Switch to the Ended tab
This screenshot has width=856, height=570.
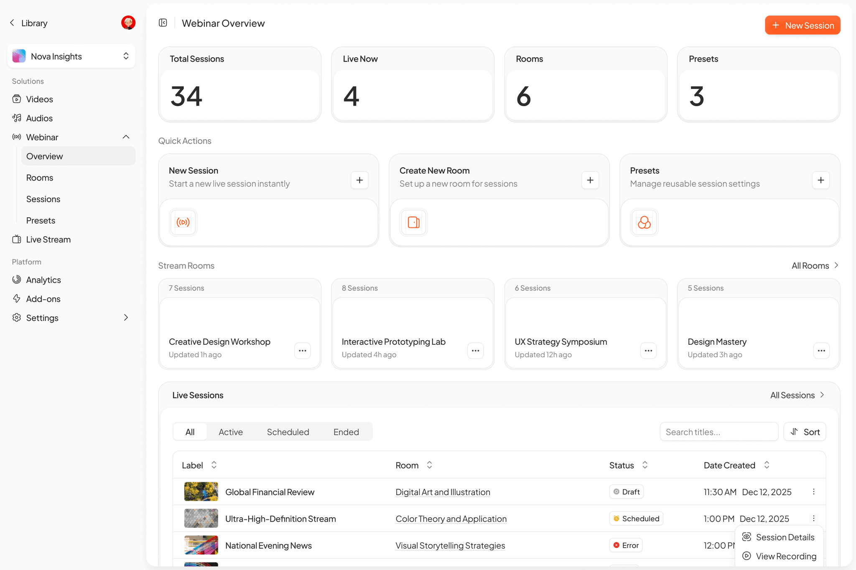point(346,432)
